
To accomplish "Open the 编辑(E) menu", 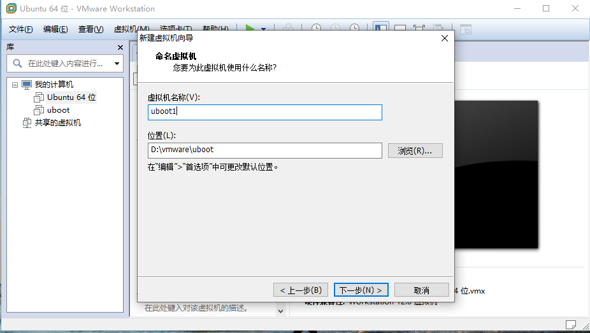I will pyautogui.click(x=55, y=29).
